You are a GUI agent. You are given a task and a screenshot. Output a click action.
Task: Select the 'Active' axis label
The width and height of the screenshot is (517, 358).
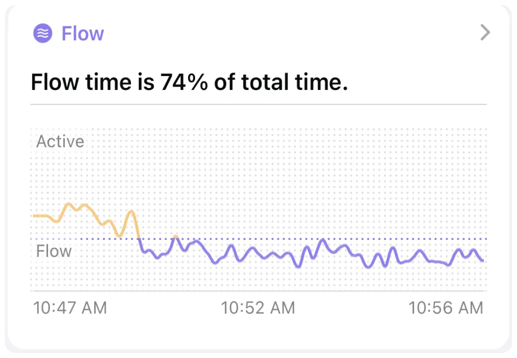[x=59, y=141]
